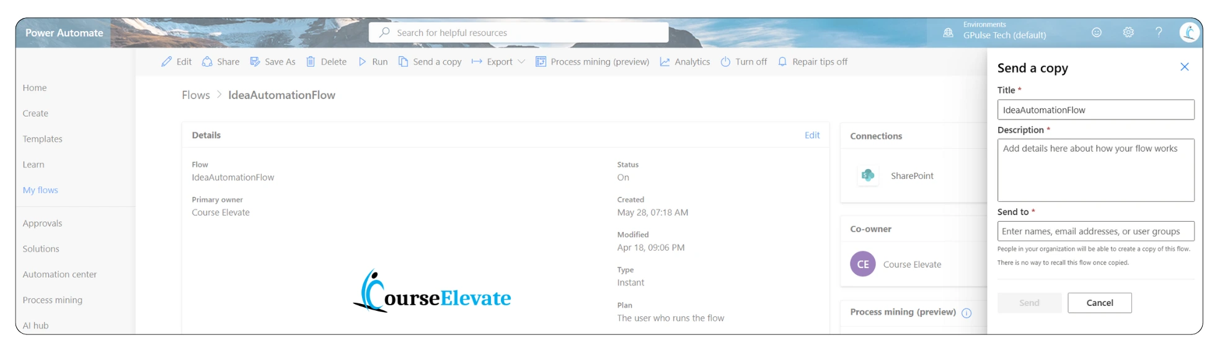Click the CE co-owner avatar
Viewport: 1212px width, 343px height.
[x=862, y=264]
